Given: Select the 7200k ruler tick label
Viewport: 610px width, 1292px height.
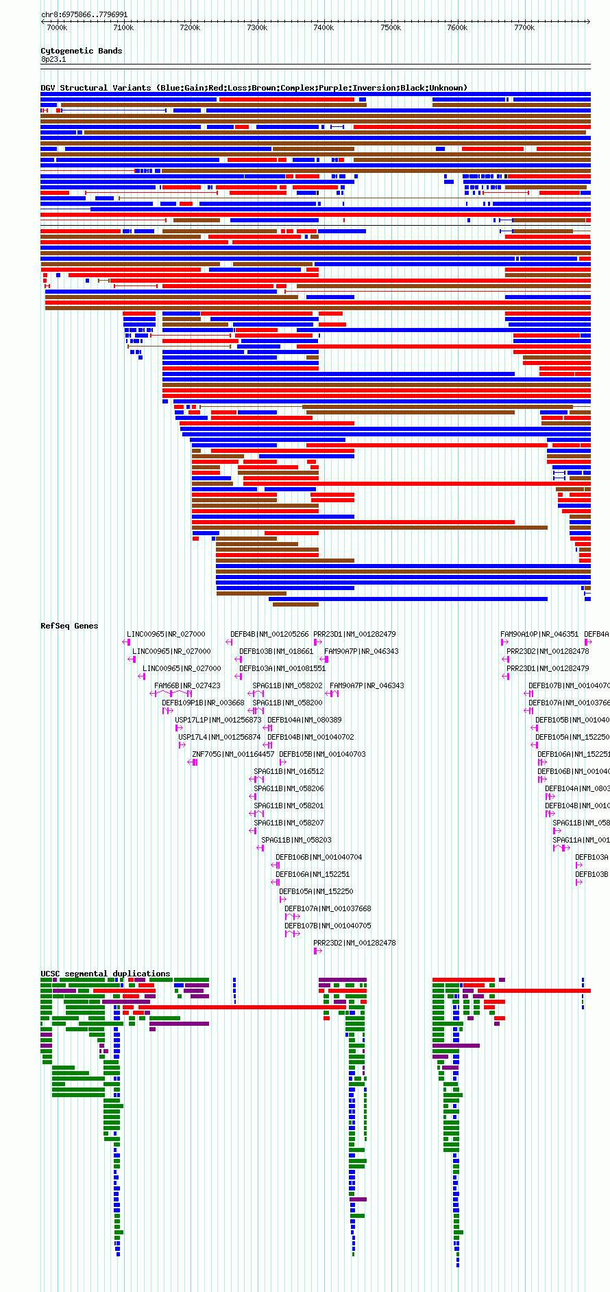Looking at the screenshot, I should (x=190, y=27).
